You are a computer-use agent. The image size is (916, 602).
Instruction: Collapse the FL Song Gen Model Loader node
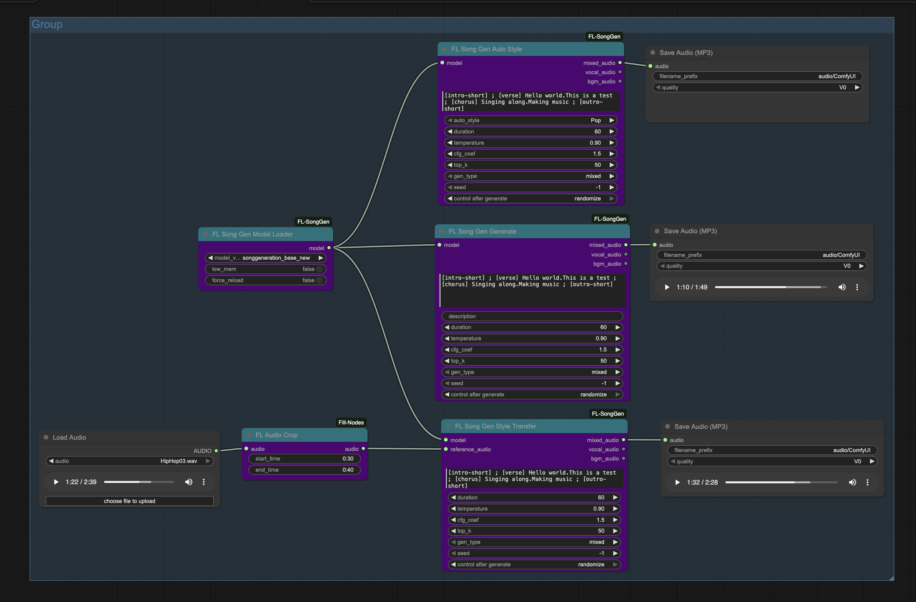point(206,234)
